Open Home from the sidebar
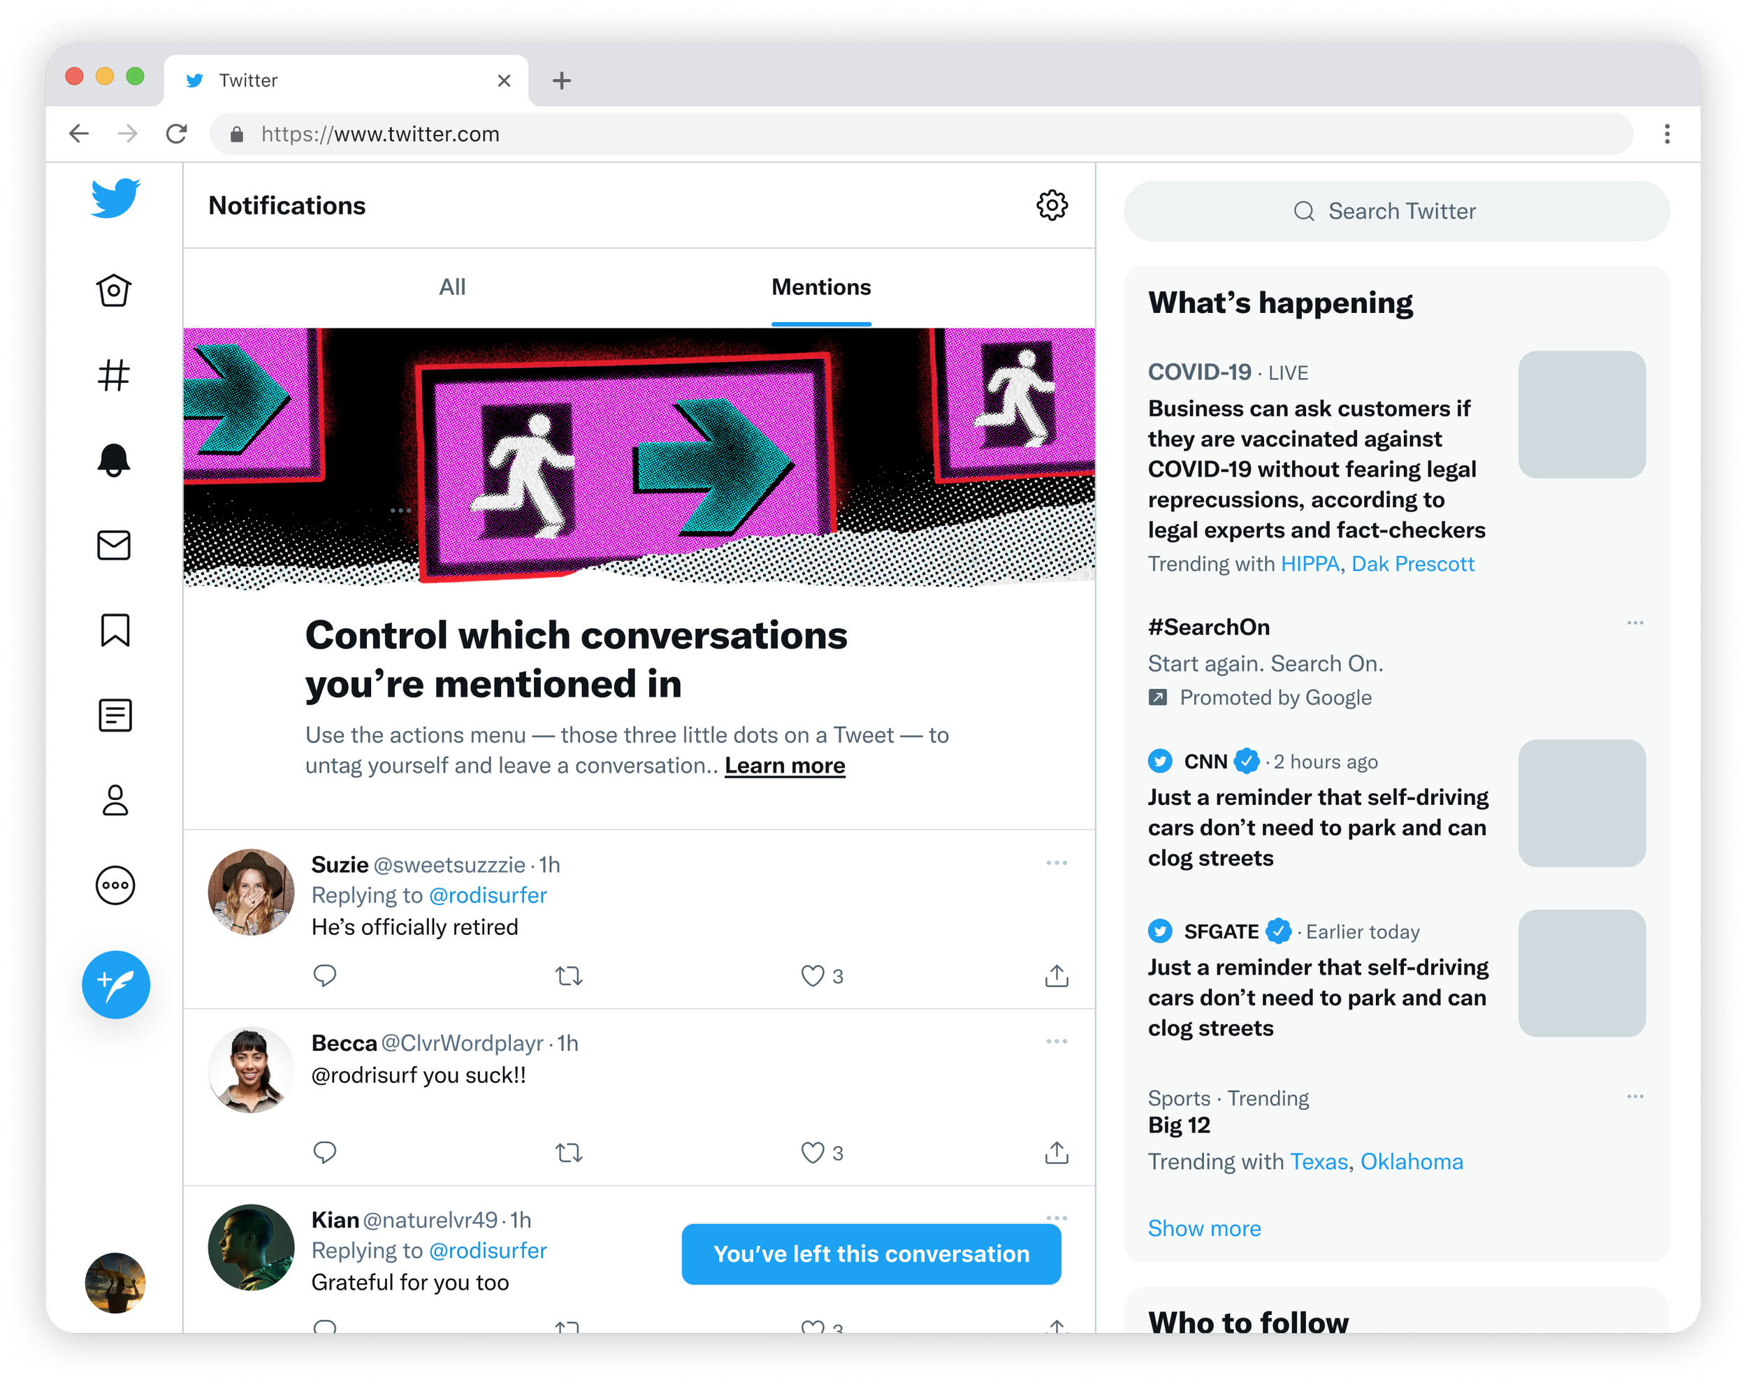The height and width of the screenshot is (1382, 1747). click(114, 291)
